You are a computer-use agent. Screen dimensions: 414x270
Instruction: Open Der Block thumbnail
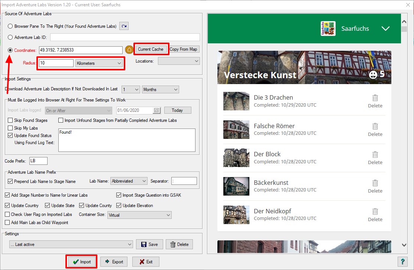[236, 158]
